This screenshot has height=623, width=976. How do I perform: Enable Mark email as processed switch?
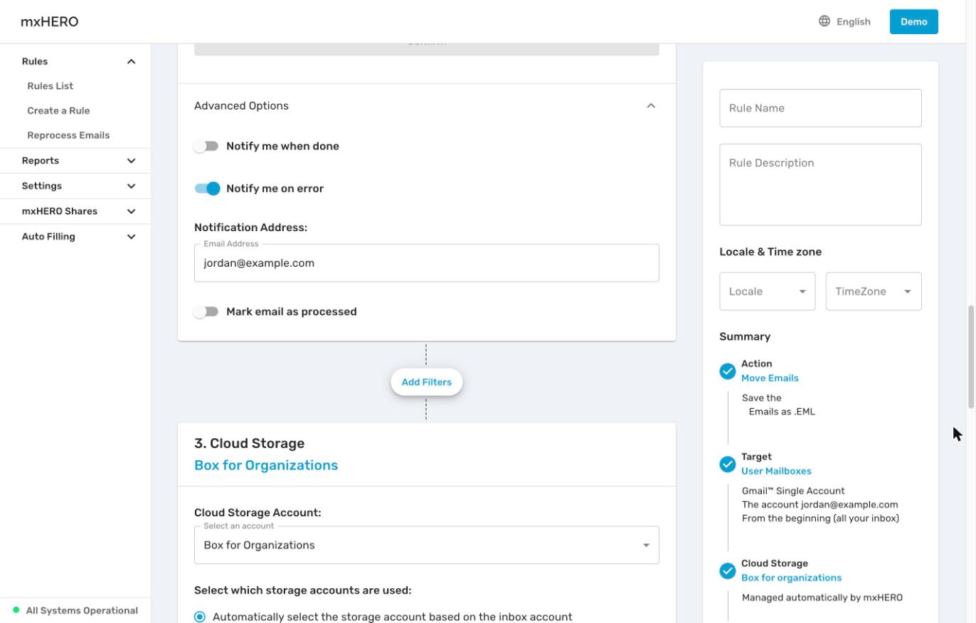[x=206, y=311]
